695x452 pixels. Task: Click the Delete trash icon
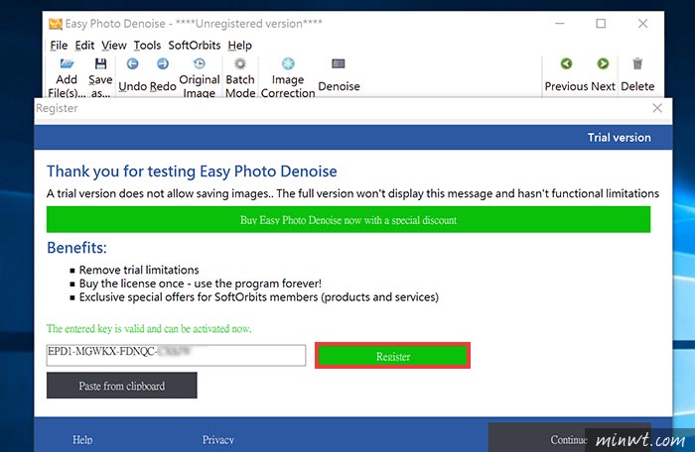coord(637,63)
